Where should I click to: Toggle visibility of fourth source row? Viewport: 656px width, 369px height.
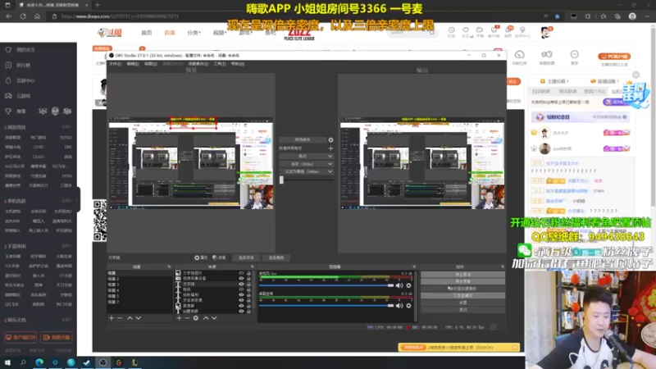tap(241, 289)
